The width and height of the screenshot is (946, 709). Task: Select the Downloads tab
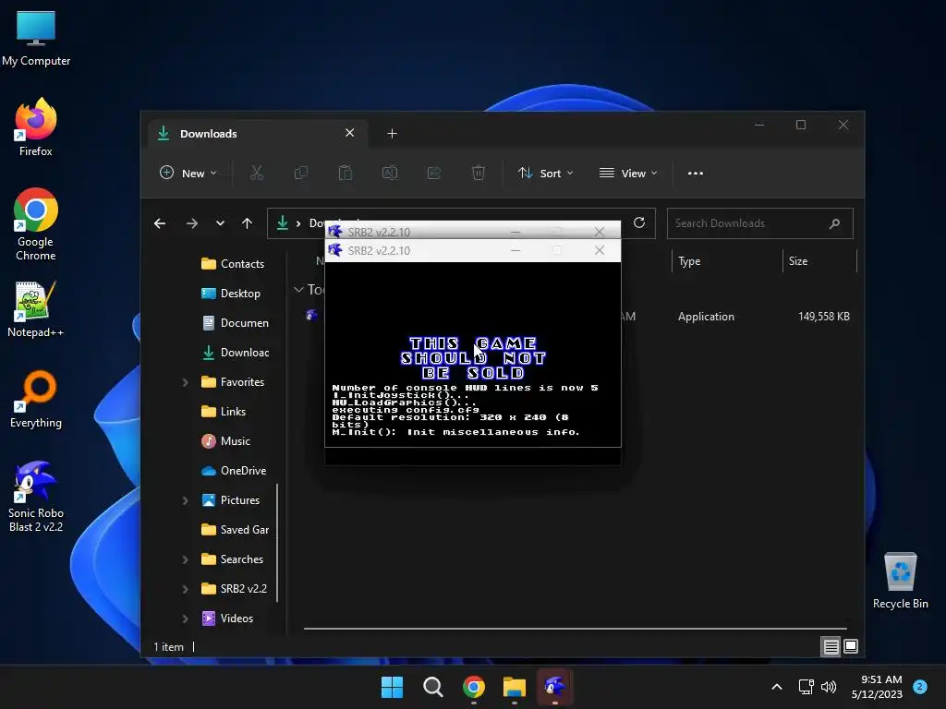[x=258, y=133]
